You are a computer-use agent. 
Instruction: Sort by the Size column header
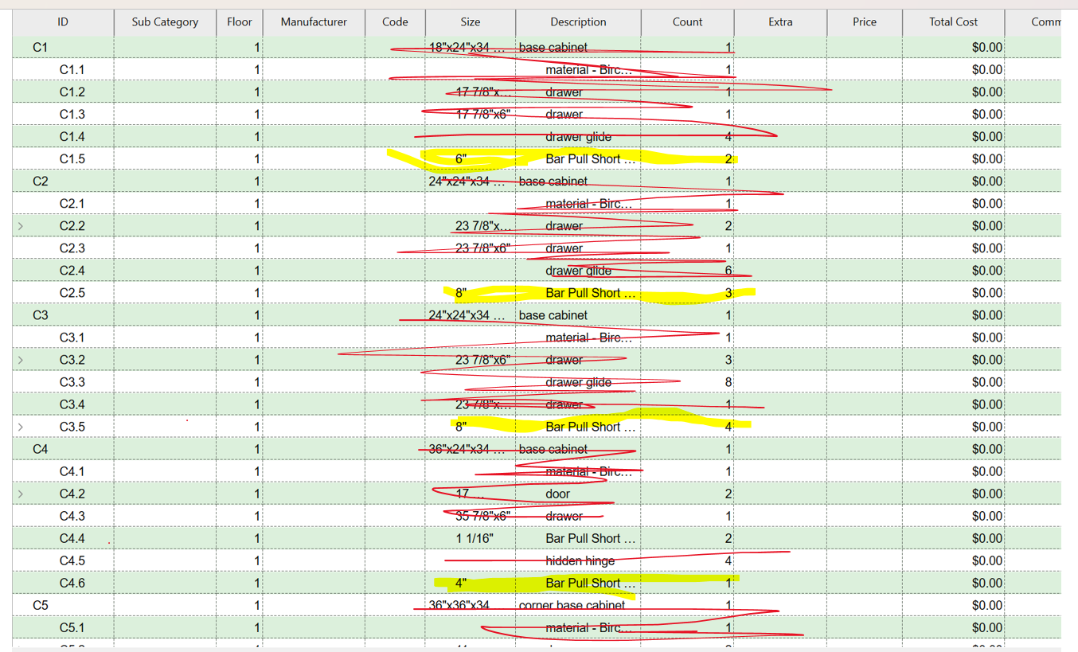click(470, 22)
